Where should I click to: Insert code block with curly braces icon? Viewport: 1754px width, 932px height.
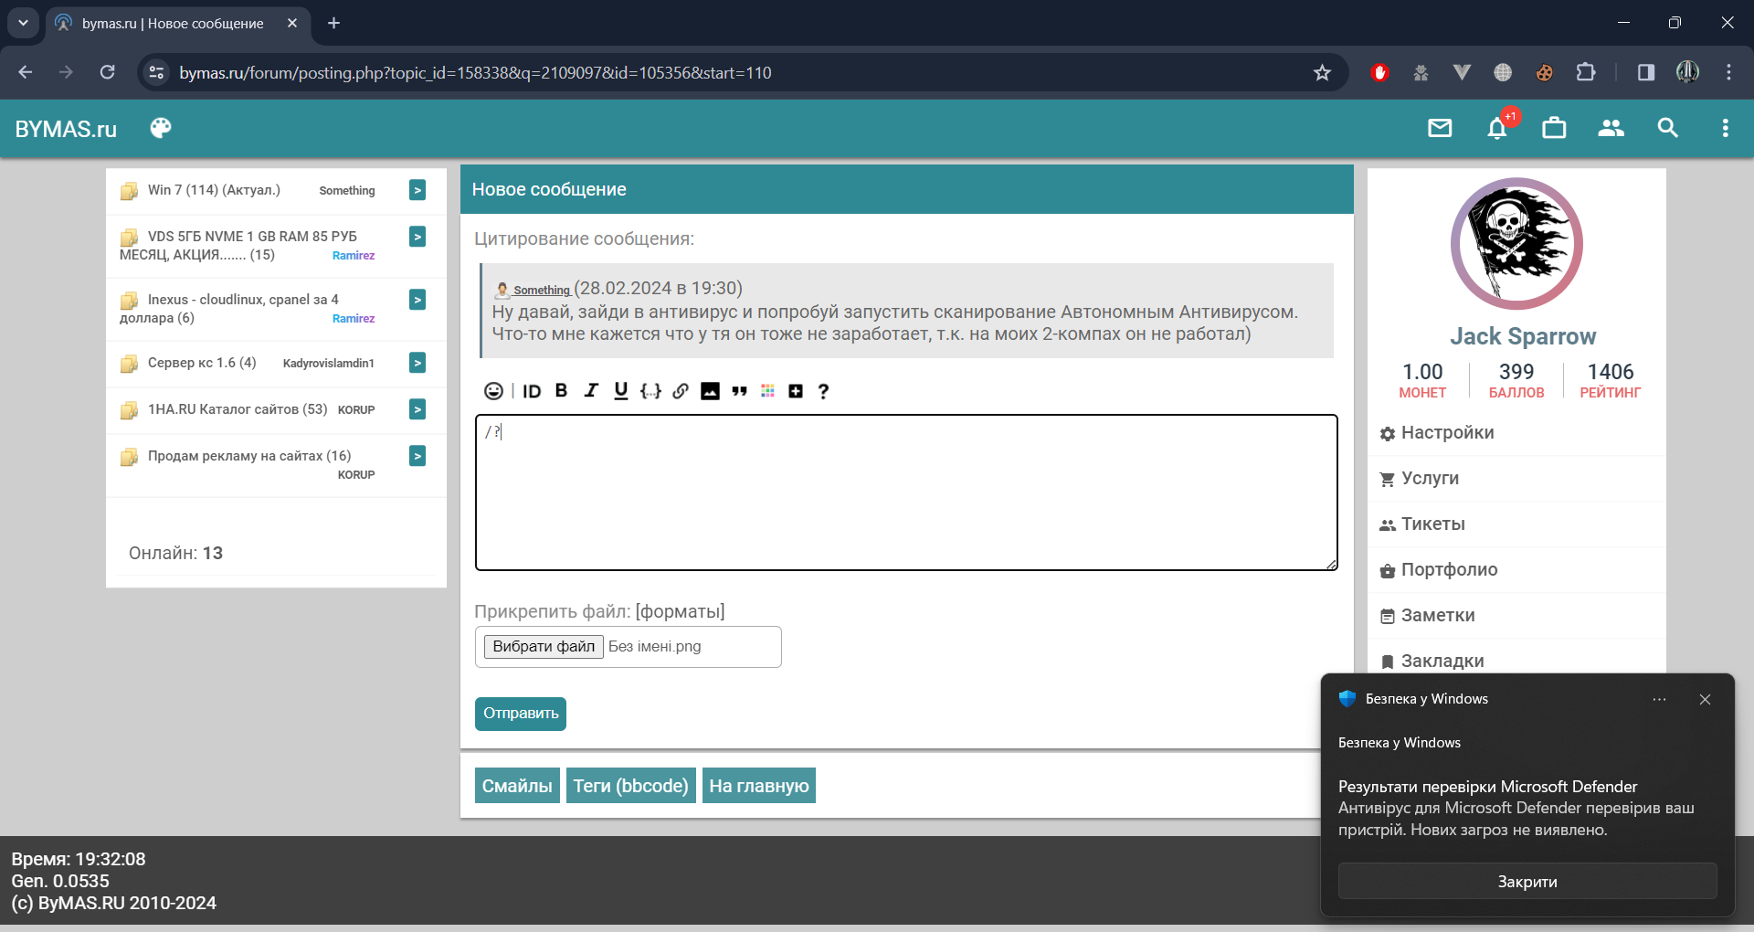tap(650, 391)
